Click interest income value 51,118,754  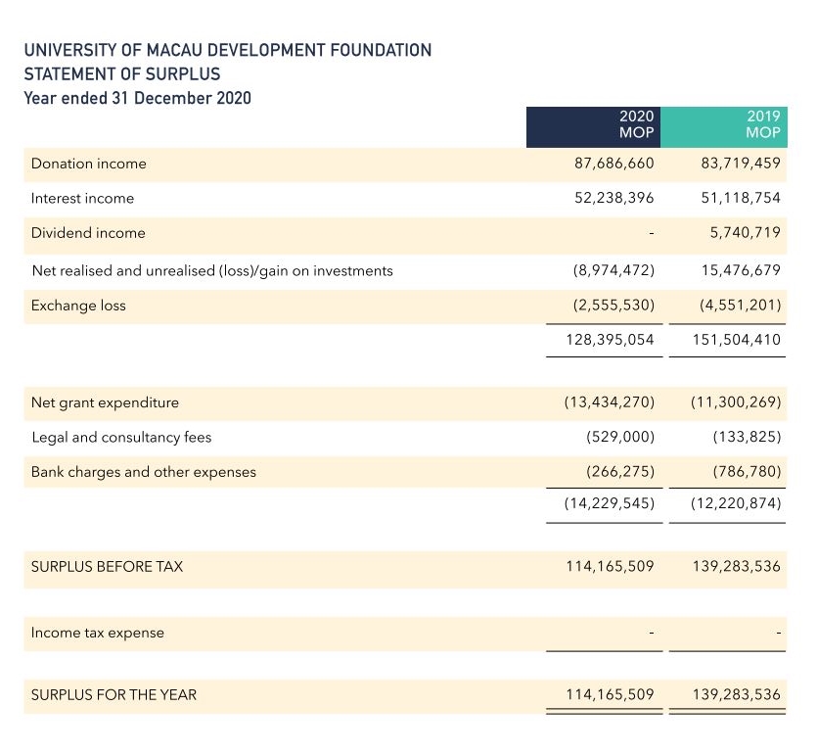point(741,198)
